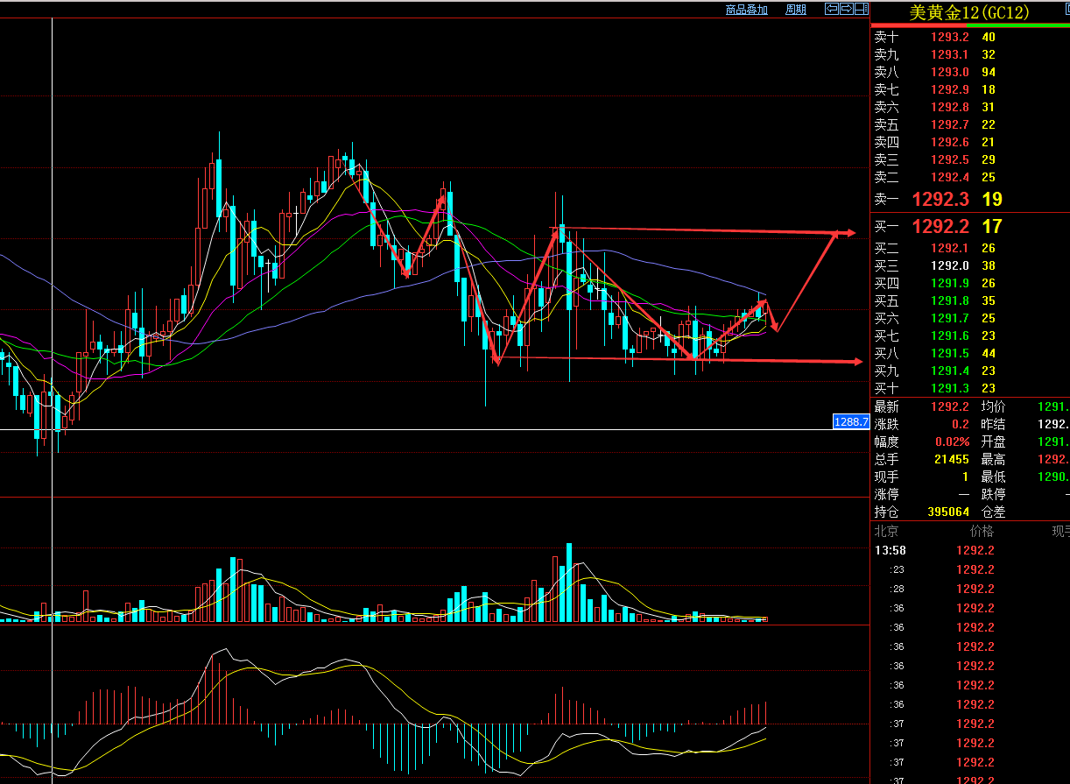Click the 卖十 row at 1293.2
The image size is (1070, 784).
[949, 37]
